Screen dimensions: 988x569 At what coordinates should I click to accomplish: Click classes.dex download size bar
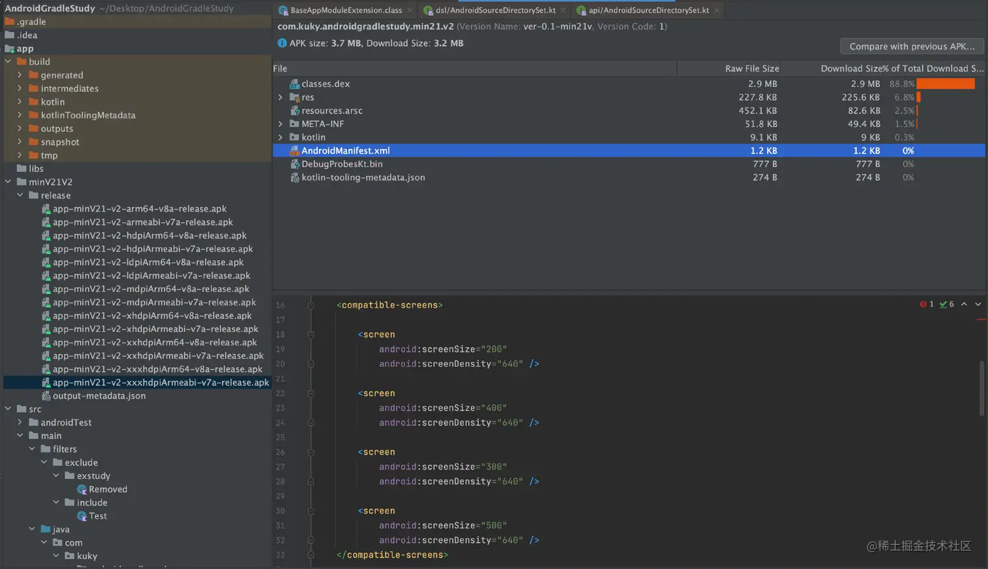point(946,84)
